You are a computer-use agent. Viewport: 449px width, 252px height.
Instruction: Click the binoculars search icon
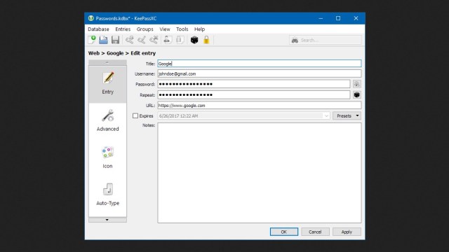point(295,41)
